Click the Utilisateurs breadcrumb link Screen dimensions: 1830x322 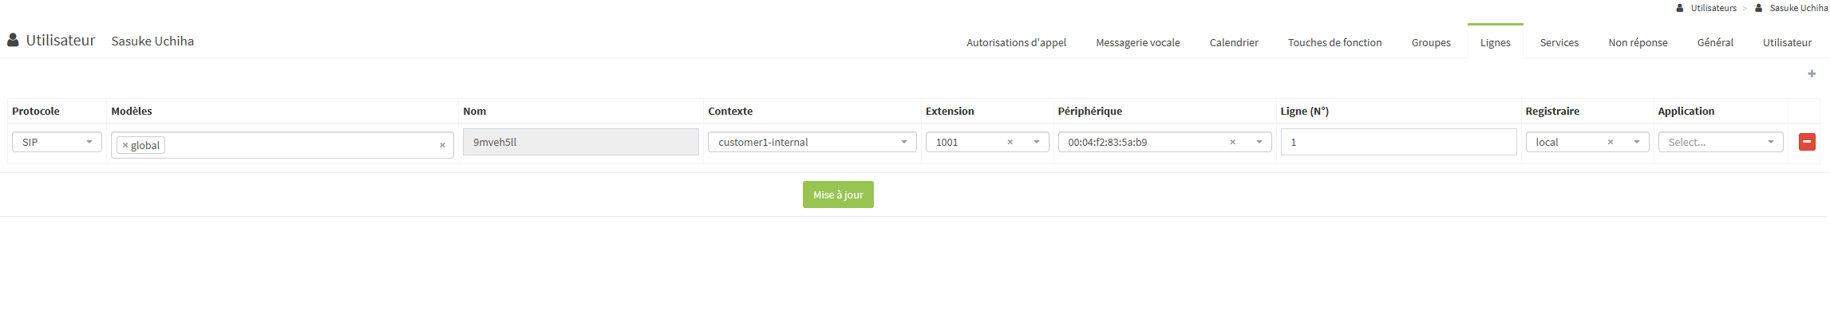point(1713,8)
